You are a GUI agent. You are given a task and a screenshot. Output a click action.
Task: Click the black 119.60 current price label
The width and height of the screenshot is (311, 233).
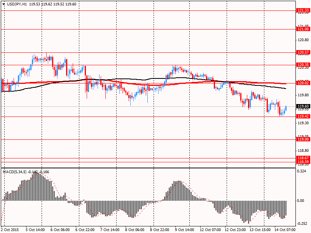click(x=303, y=106)
